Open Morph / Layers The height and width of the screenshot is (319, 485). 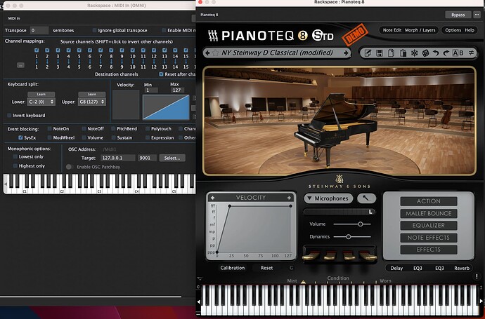(420, 30)
